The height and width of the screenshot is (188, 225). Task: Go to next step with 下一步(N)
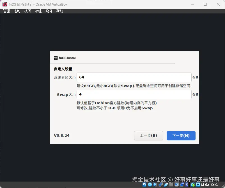181,136
